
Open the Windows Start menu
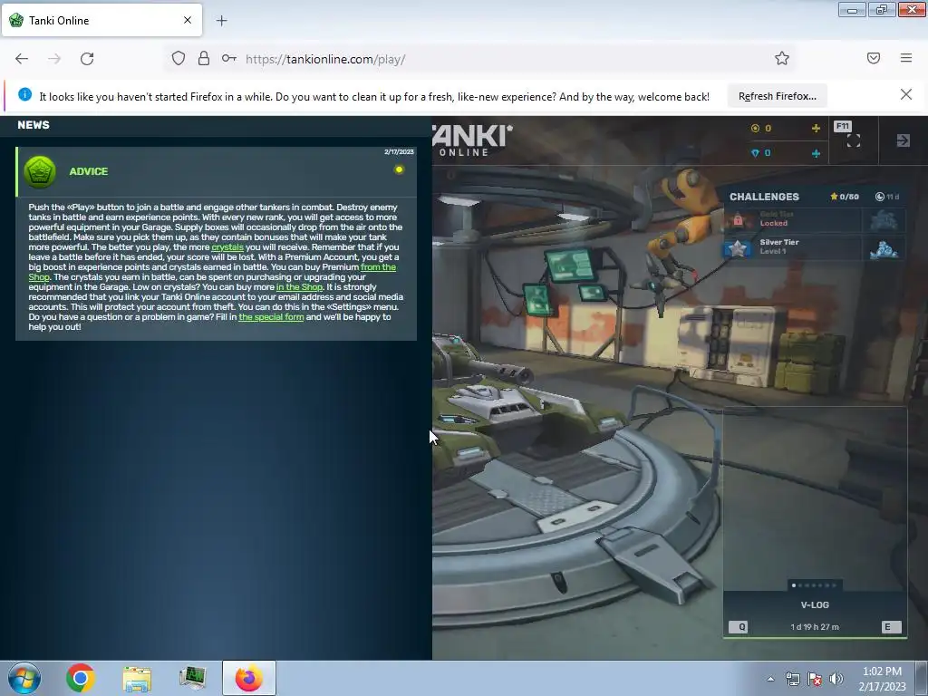click(x=24, y=678)
